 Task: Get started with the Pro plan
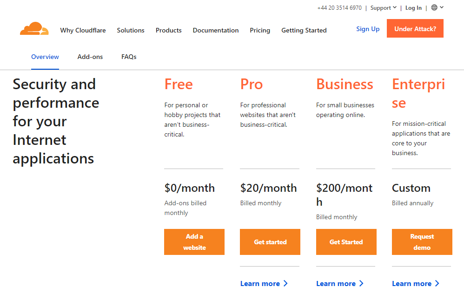pyautogui.click(x=270, y=242)
